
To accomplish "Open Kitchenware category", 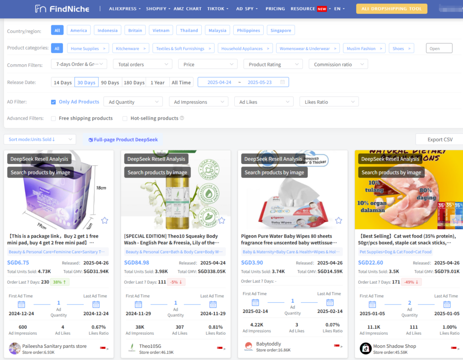I will click(x=131, y=48).
